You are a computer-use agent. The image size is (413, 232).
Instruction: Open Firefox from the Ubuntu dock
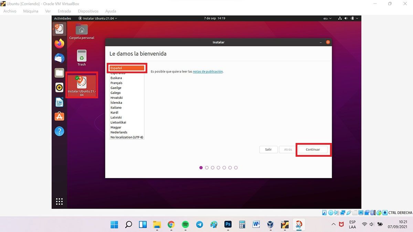coord(59,44)
